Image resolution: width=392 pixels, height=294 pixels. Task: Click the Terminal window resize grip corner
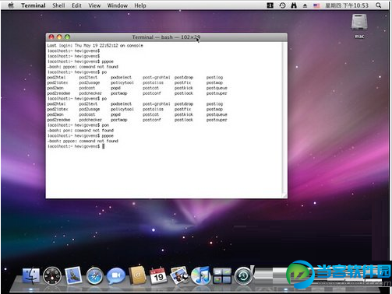coord(284,196)
